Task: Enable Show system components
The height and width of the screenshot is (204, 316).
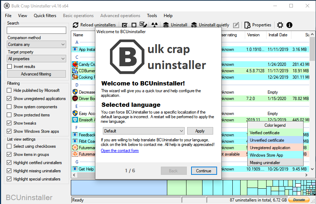Action: (x=9, y=107)
